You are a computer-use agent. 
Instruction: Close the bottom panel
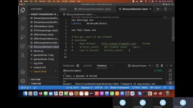click(x=171, y=66)
